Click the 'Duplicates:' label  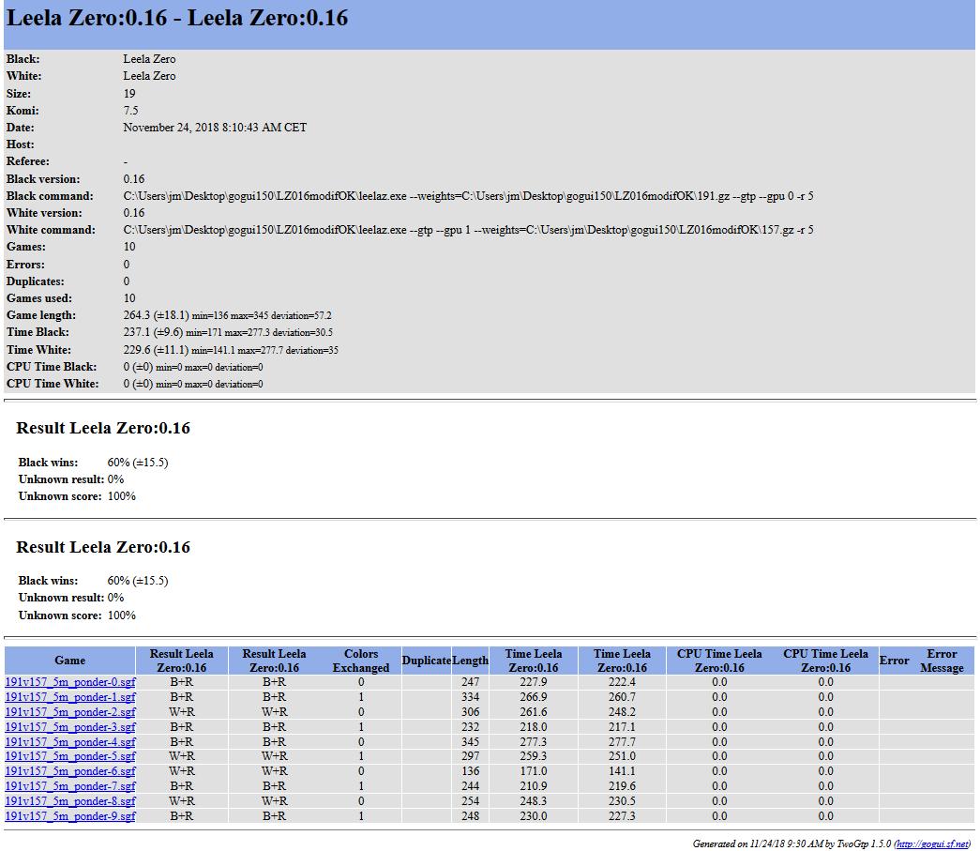tap(35, 281)
